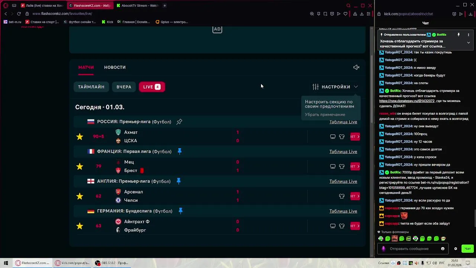This screenshot has height=268, width=476.
Task: Click BET button on Мец row
Action: [x=355, y=166]
